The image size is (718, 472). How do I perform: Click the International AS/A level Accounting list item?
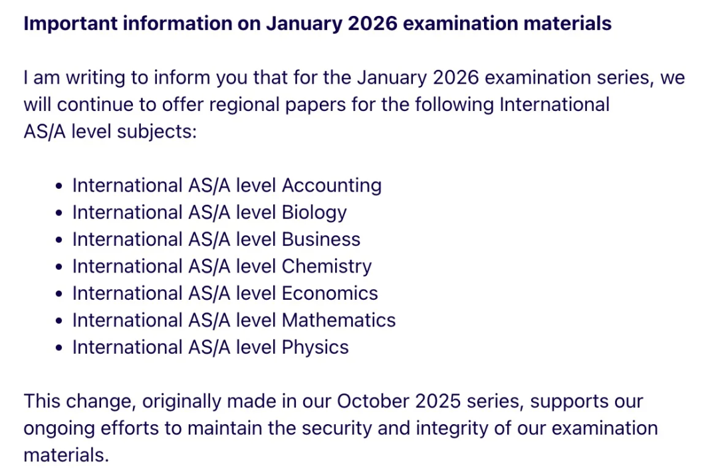coord(227,185)
